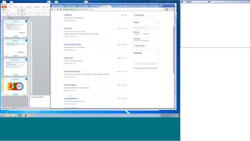Click the Chrome page vertical scrollbar
Screen dimensions: 250x141
coord(173,50)
